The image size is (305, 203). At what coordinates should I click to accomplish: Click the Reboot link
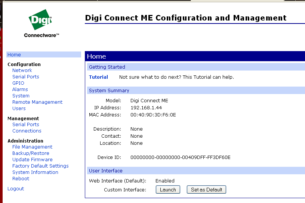point(21,179)
